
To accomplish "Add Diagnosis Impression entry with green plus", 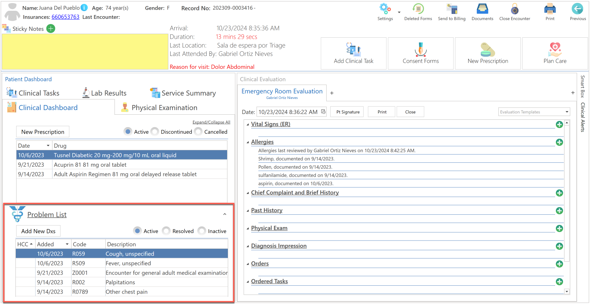I will 559,246.
